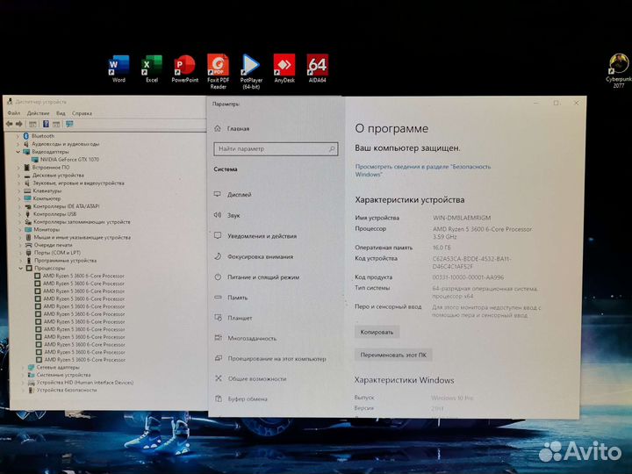Open the Действие menu in Device Manager
632x474 pixels.
click(x=38, y=113)
